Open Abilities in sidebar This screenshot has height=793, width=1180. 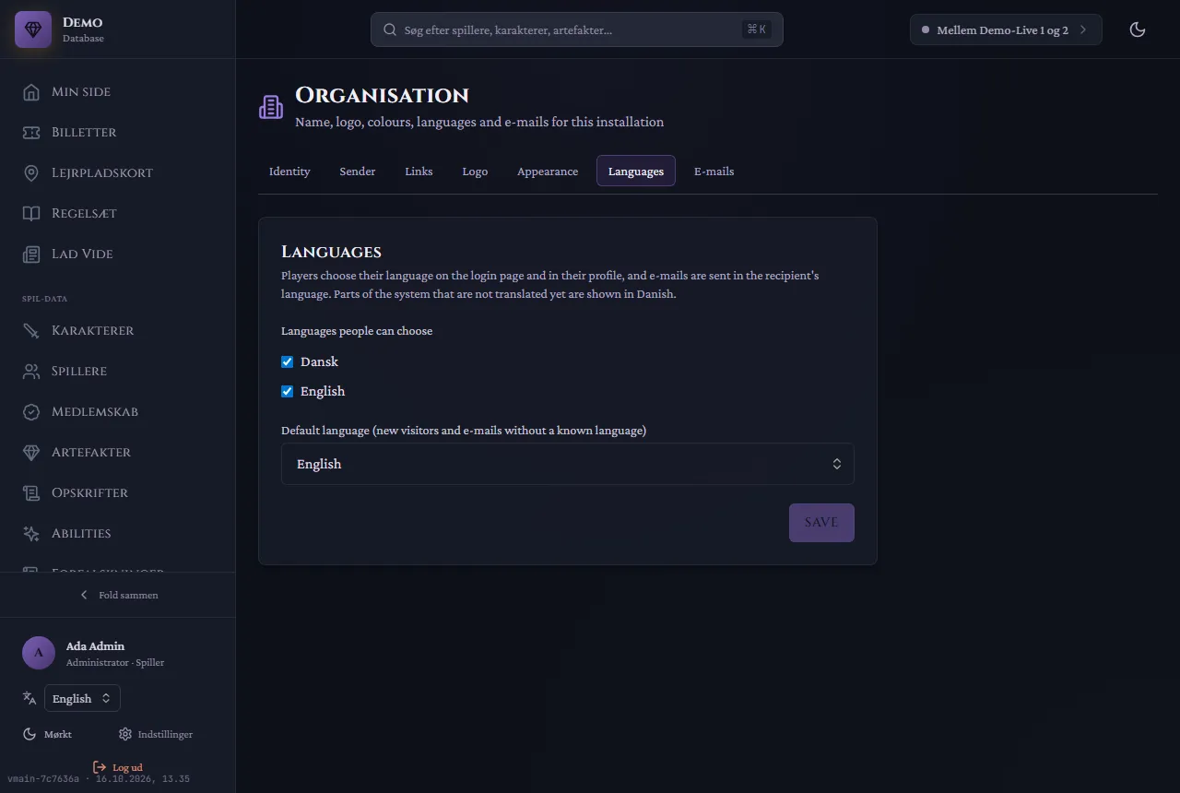(118, 533)
